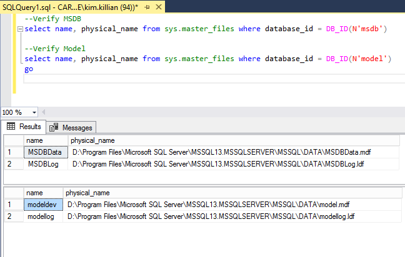The image size is (405, 257).
Task: Collapse the select statement outline block
Action: (20, 29)
